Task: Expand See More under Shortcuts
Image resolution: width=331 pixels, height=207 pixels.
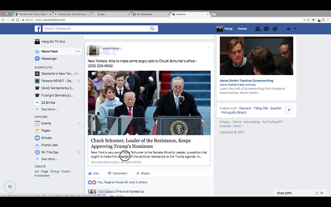Action: [49, 109]
